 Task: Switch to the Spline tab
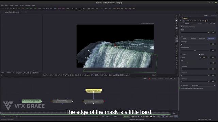pyautogui.click(x=167, y=79)
